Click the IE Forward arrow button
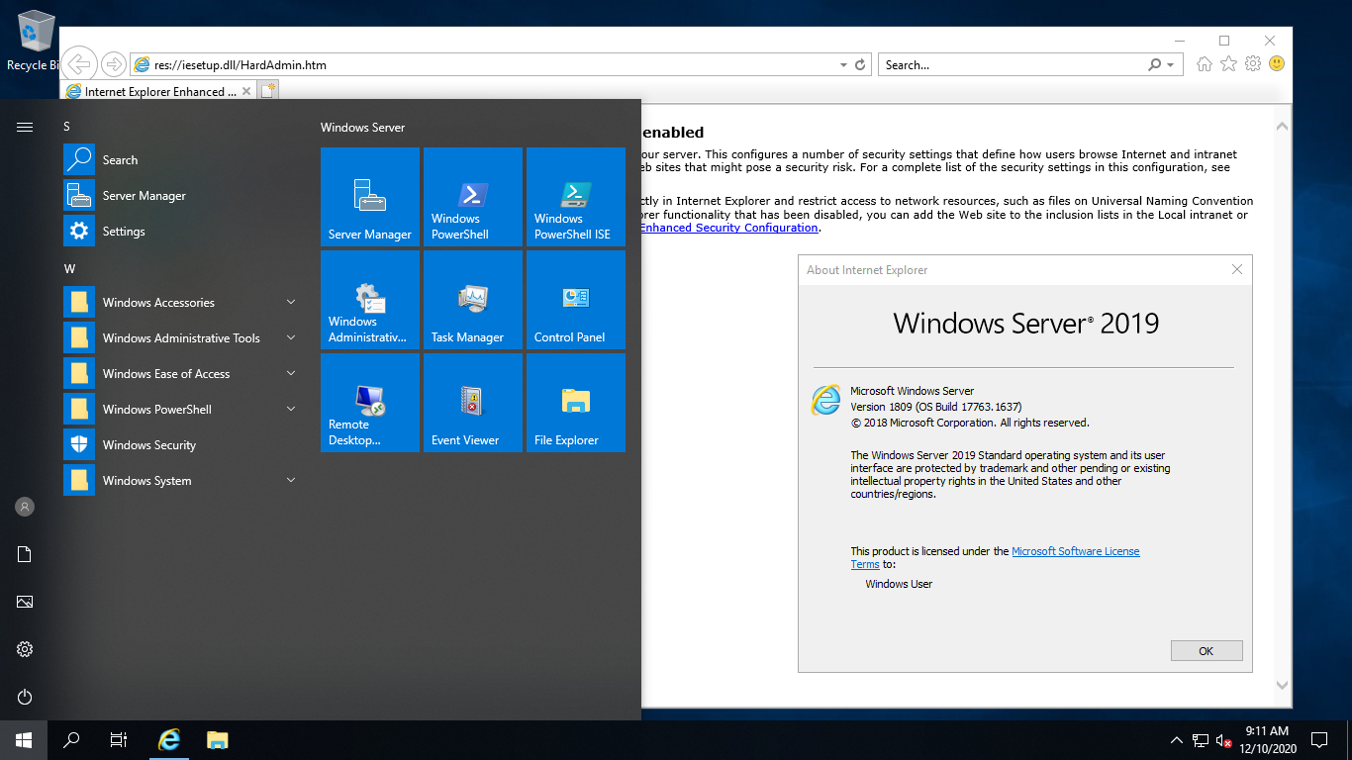Screen dimensions: 1352x760 tap(114, 64)
